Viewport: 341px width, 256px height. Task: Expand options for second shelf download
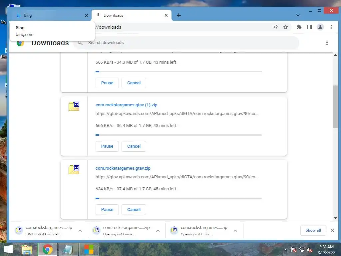[158, 231]
